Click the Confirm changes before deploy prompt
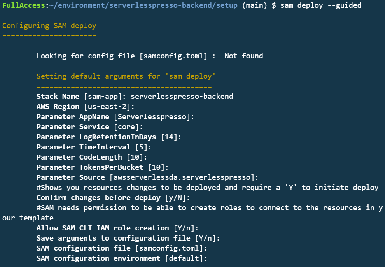 tap(113, 197)
